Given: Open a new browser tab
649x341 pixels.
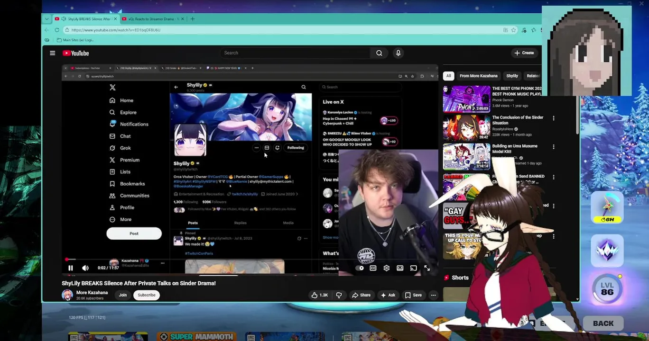Looking at the screenshot, I should [x=192, y=19].
